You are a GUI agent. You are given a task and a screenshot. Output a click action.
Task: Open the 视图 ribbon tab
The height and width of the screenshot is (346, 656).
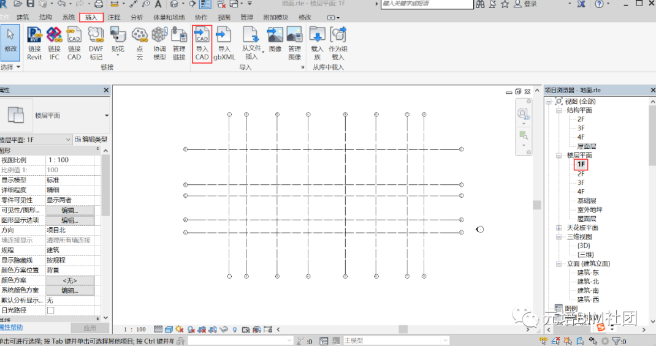224,18
